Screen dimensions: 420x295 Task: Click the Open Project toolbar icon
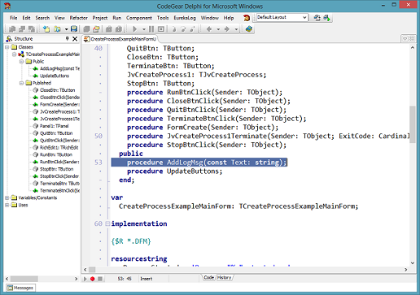[x=96, y=28]
